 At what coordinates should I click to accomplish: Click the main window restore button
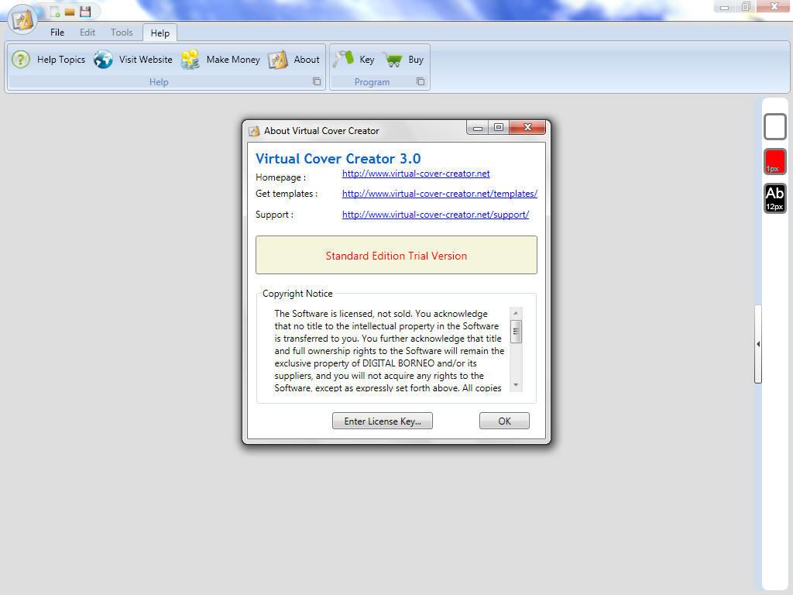coord(746,6)
